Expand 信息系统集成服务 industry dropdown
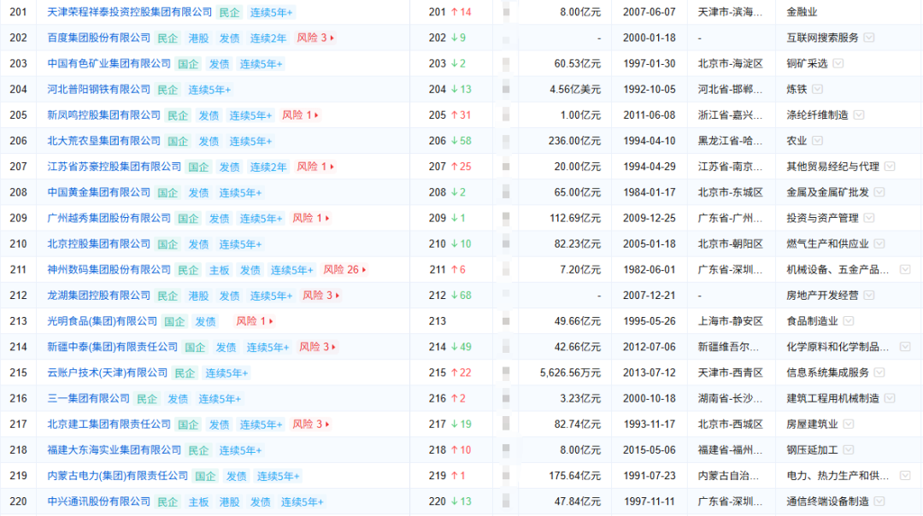 point(879,373)
